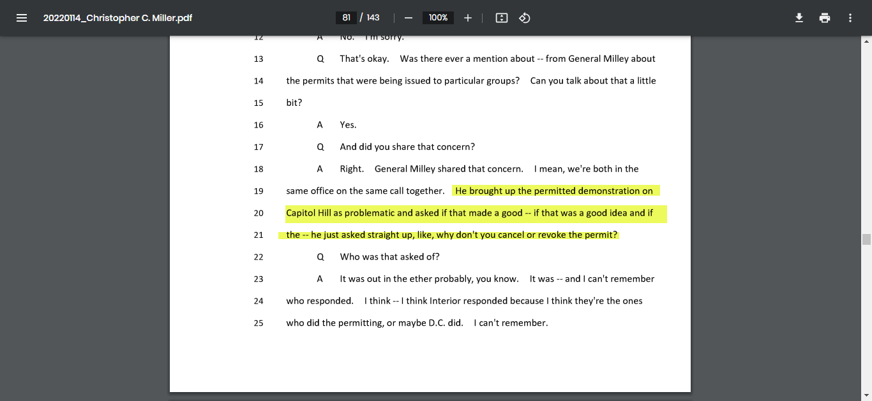Click total page count 143

click(373, 18)
